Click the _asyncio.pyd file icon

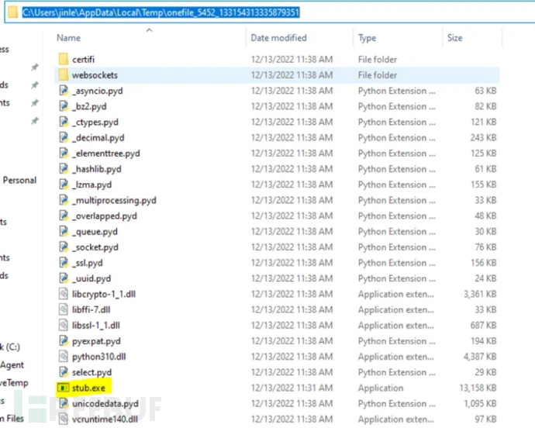[x=64, y=91]
